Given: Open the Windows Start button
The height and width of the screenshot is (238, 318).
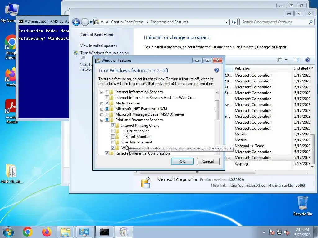Looking at the screenshot, I should tap(8, 232).
